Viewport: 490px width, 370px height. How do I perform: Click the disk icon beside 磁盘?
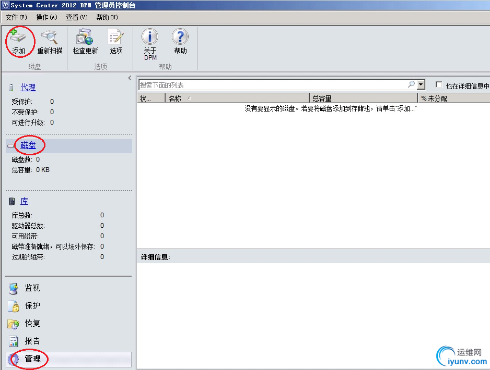point(11,145)
